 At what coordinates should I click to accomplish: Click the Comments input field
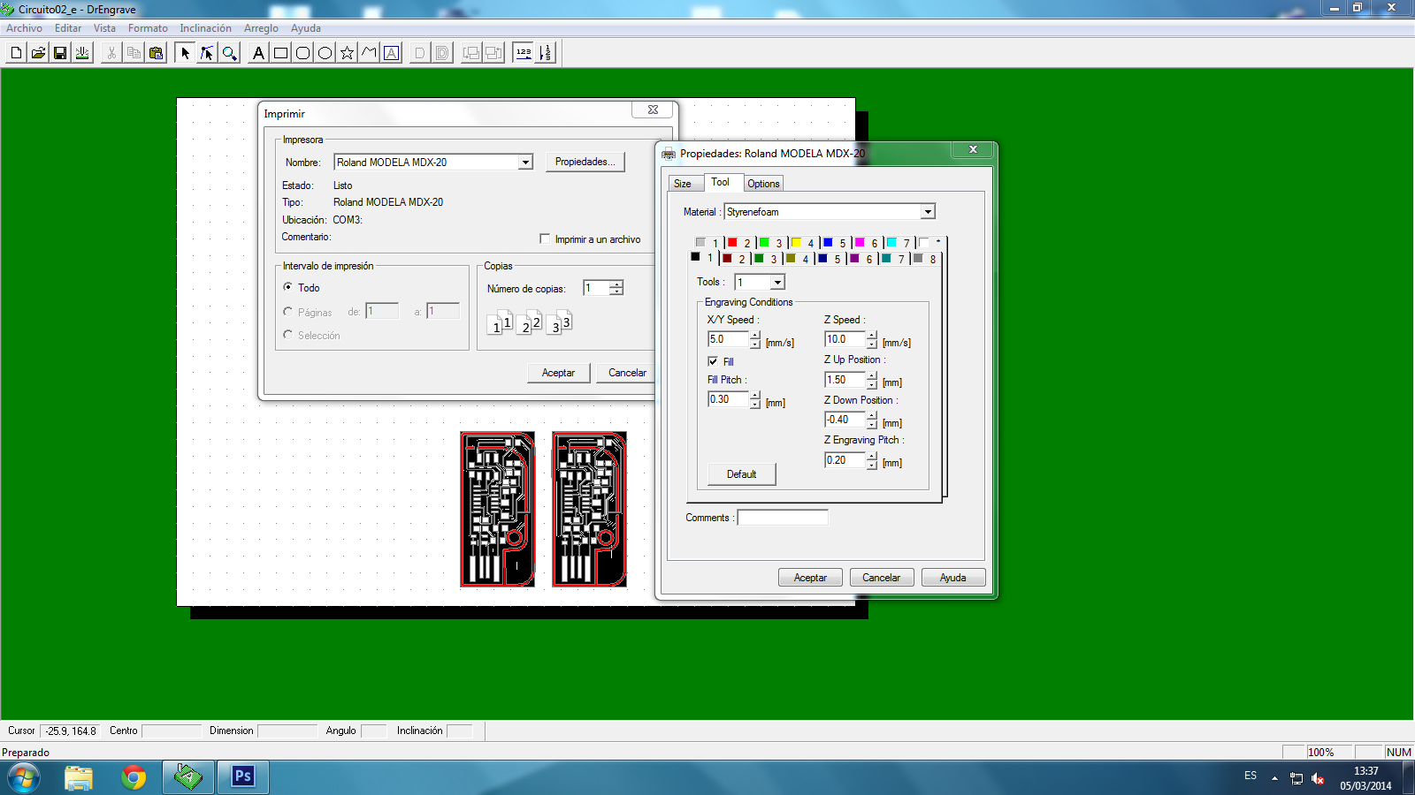click(x=783, y=518)
